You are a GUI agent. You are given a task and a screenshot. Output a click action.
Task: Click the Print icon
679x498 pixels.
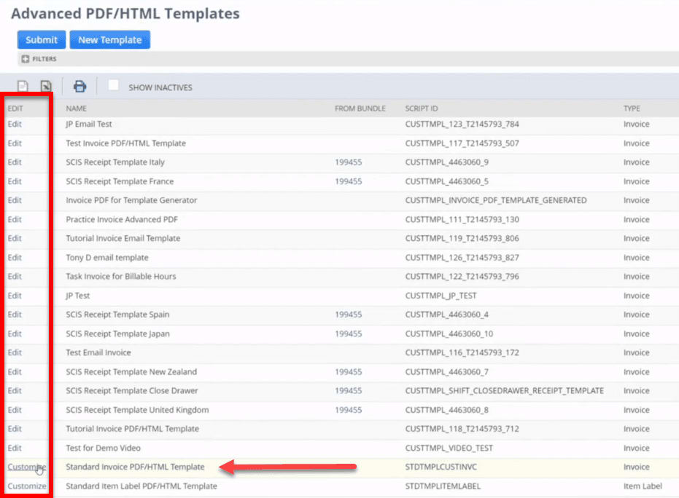(79, 87)
